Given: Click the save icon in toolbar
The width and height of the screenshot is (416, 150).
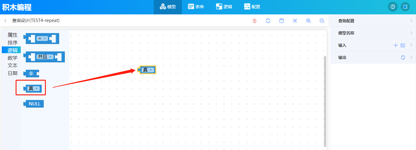Looking at the screenshot, I should tap(282, 21).
